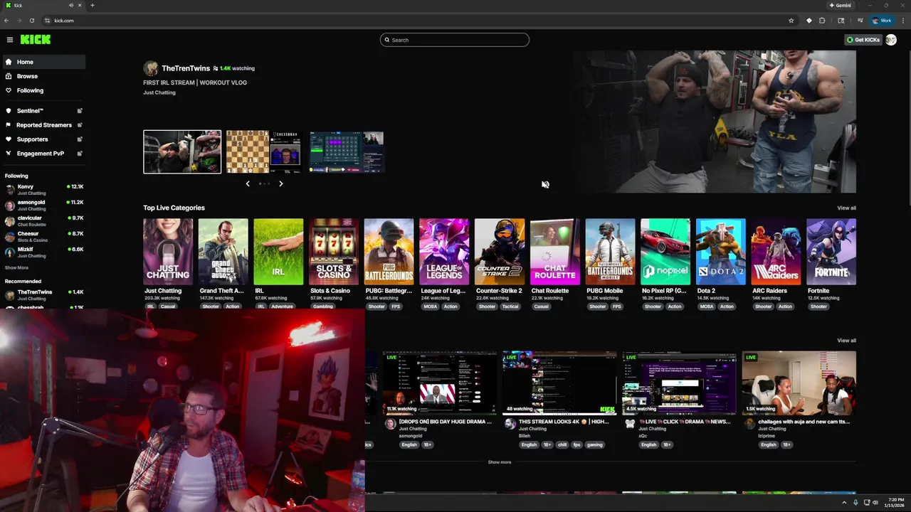Click the chill tag under Billeh's stream
Screen dimensions: 911x512
562,445
